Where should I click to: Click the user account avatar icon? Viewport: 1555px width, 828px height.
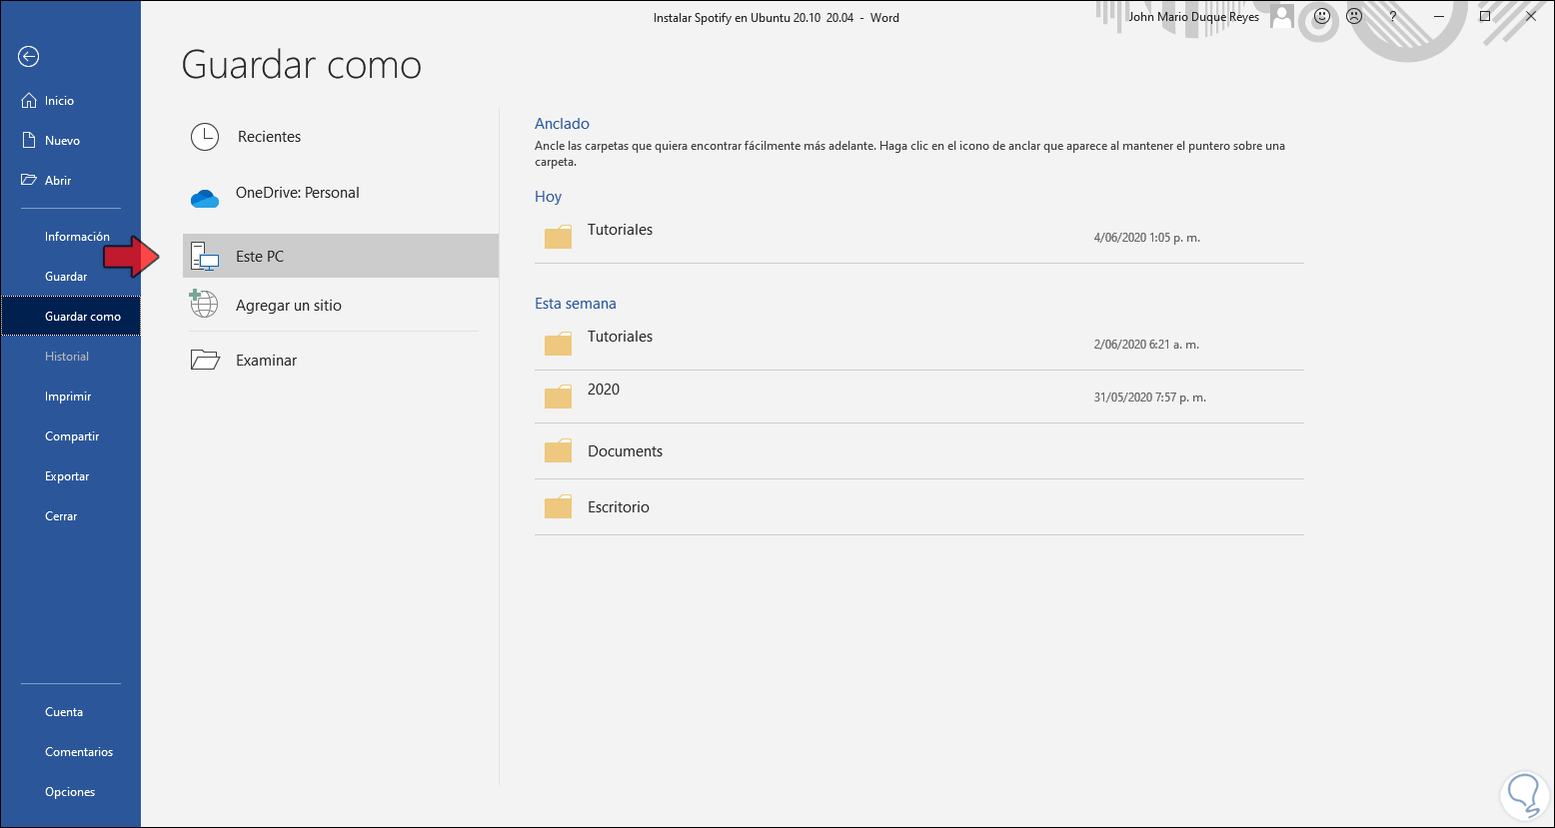click(1282, 17)
